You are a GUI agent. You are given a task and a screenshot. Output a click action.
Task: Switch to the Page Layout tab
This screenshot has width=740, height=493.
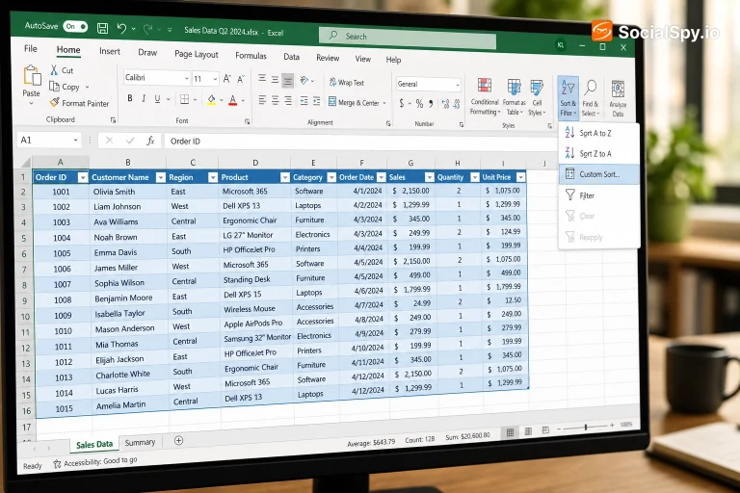[197, 54]
